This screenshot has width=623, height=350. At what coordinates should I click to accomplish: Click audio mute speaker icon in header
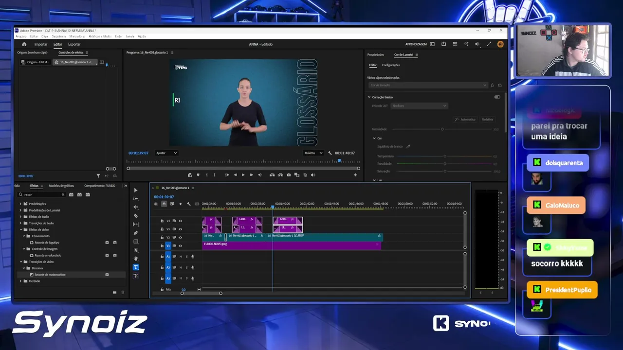[x=477, y=44]
